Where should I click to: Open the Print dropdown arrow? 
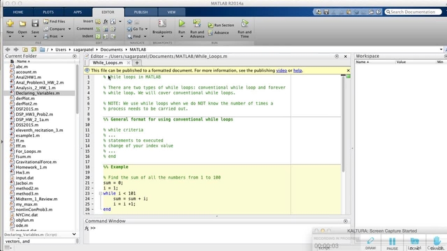tap(62, 37)
